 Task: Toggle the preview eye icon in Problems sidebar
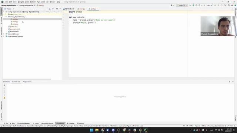pyautogui.click(x=4, y=85)
